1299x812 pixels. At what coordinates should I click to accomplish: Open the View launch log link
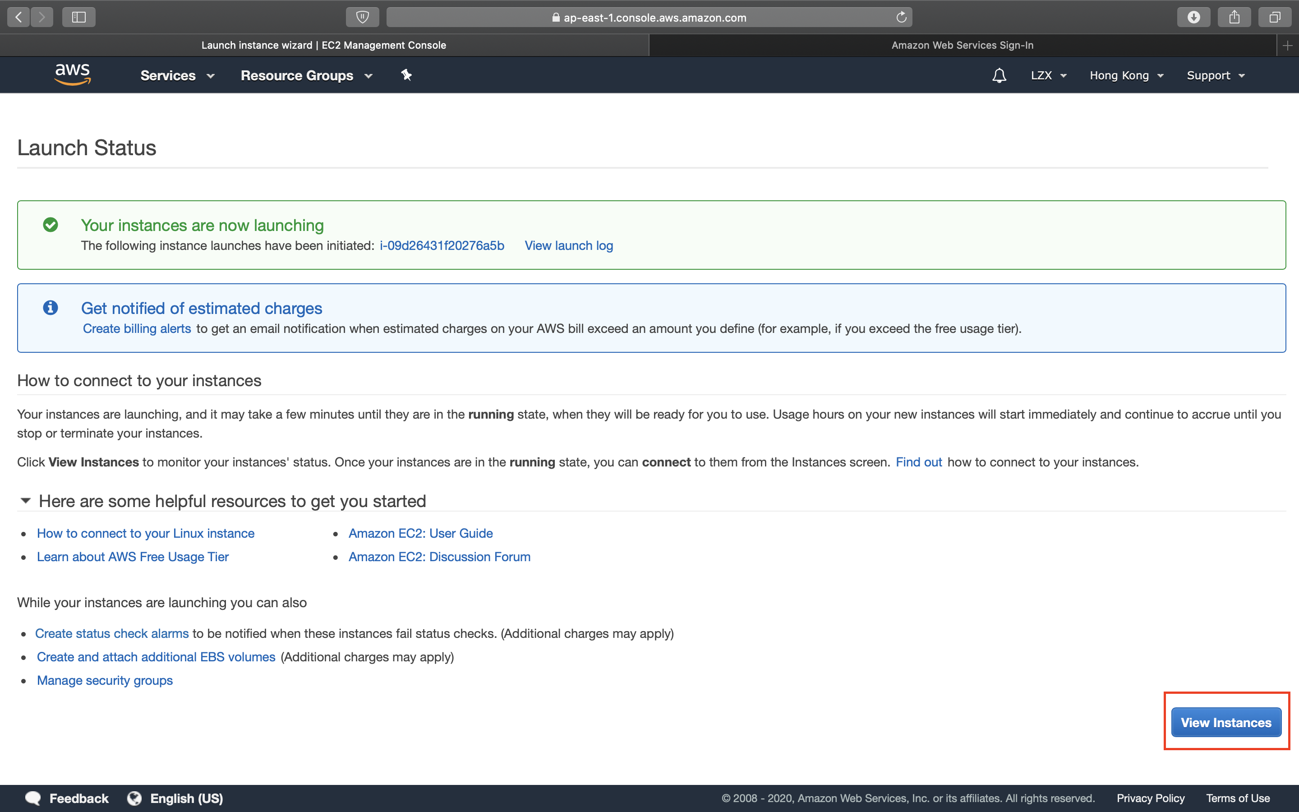[x=568, y=245]
